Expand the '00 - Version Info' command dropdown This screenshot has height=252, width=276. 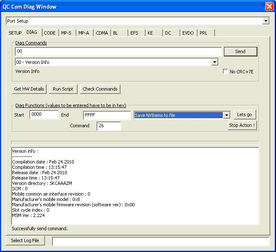[x=215, y=62]
